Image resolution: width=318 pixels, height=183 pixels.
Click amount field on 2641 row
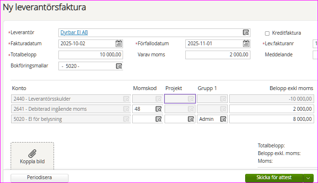point(272,109)
